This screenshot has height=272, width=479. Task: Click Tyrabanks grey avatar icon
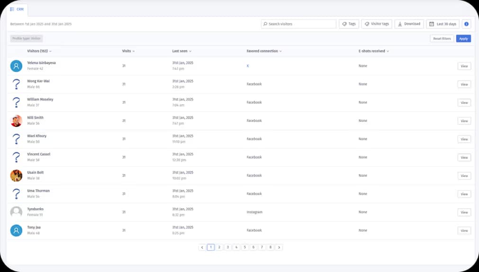(17, 212)
